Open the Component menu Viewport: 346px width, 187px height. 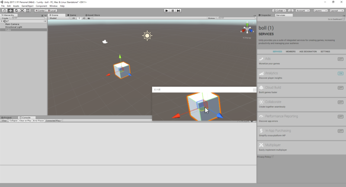41,6
